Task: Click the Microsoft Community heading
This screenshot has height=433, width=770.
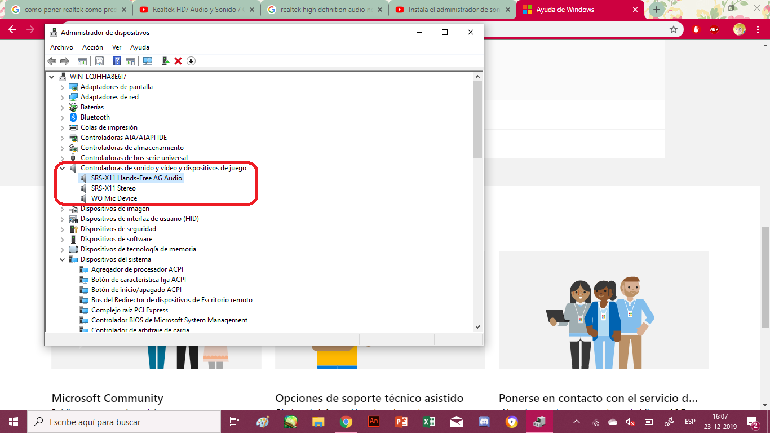Action: point(108,399)
